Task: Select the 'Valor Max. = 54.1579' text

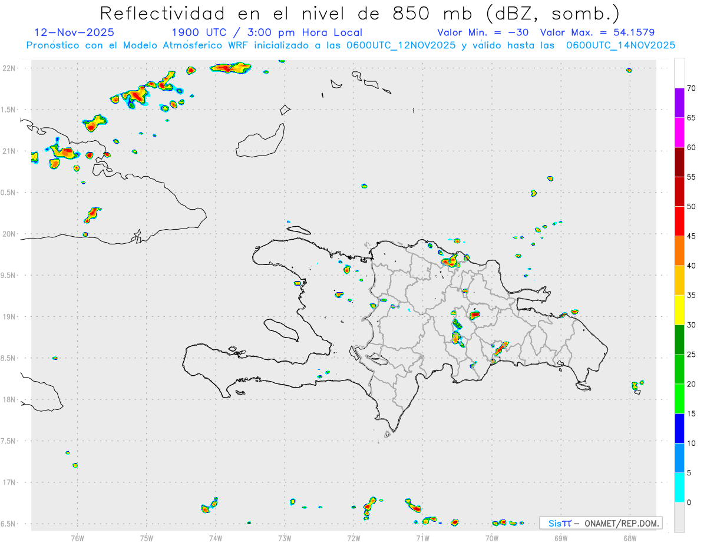Action: (x=597, y=32)
